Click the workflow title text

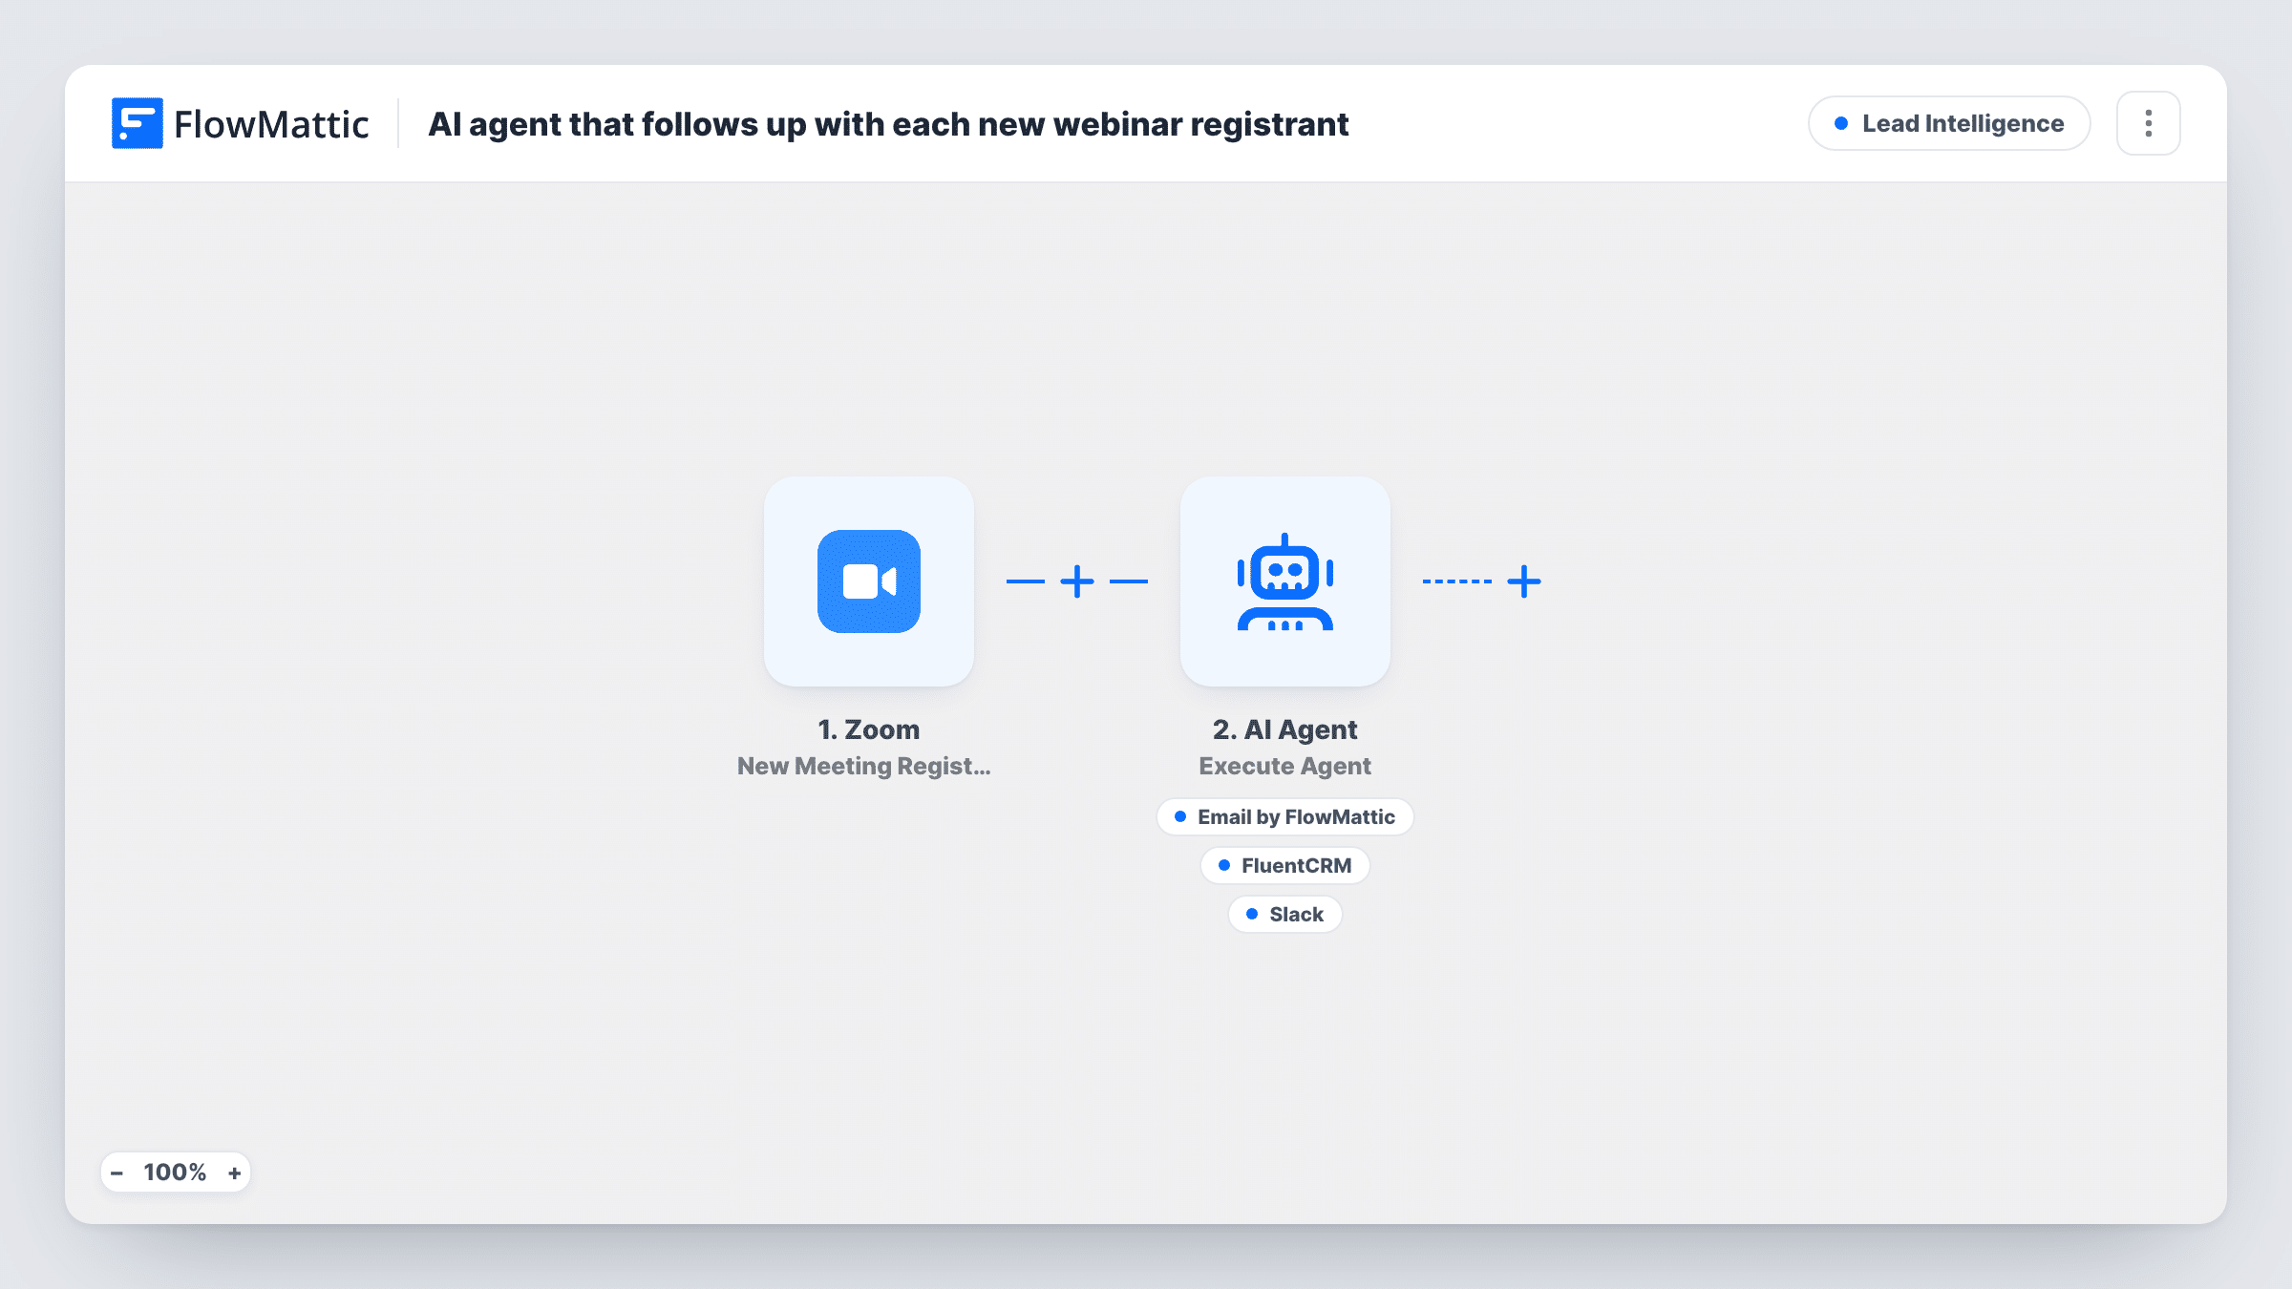(888, 124)
